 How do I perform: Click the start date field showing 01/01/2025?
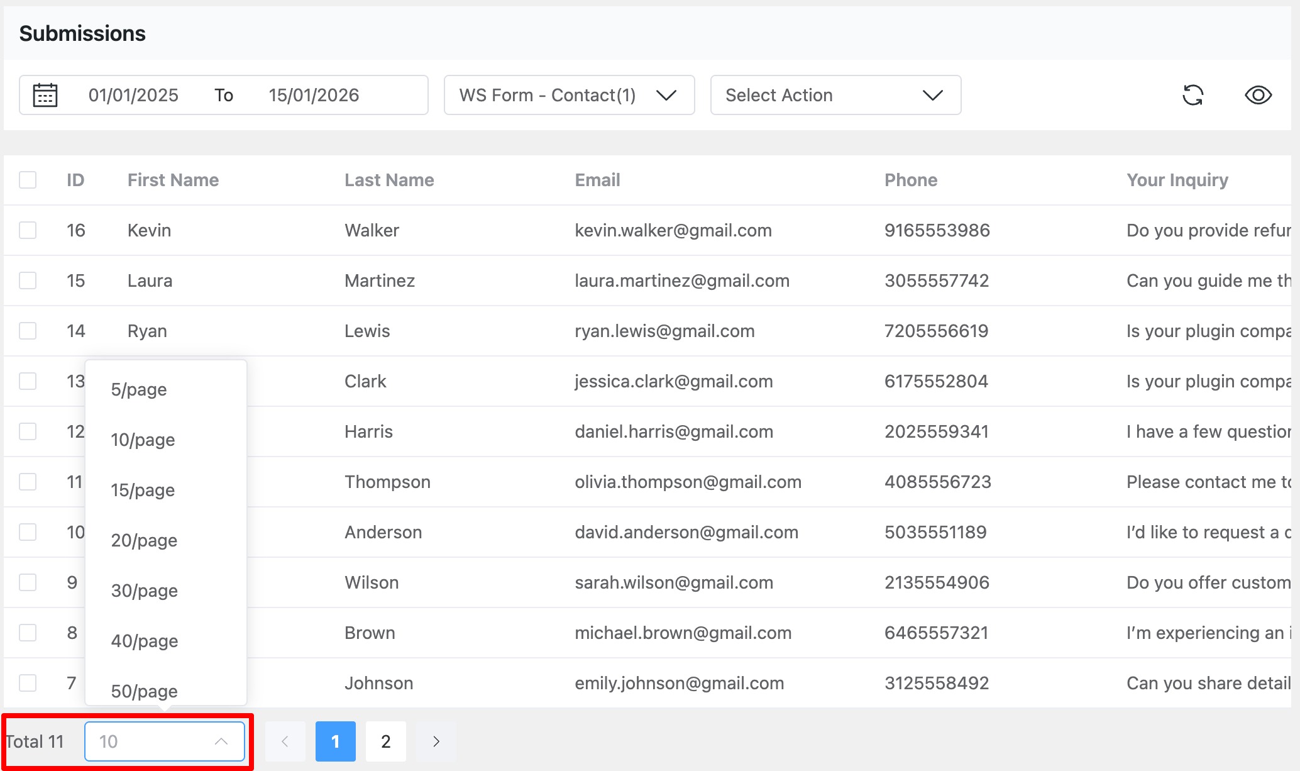tap(134, 95)
